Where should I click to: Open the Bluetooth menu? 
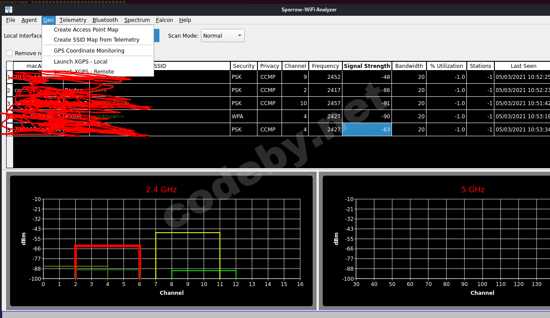[105, 20]
